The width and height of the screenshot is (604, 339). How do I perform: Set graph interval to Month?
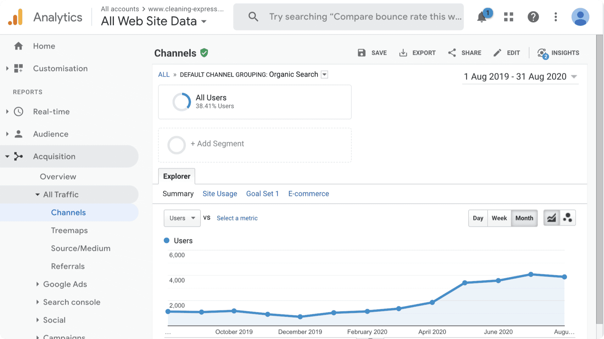(x=524, y=218)
